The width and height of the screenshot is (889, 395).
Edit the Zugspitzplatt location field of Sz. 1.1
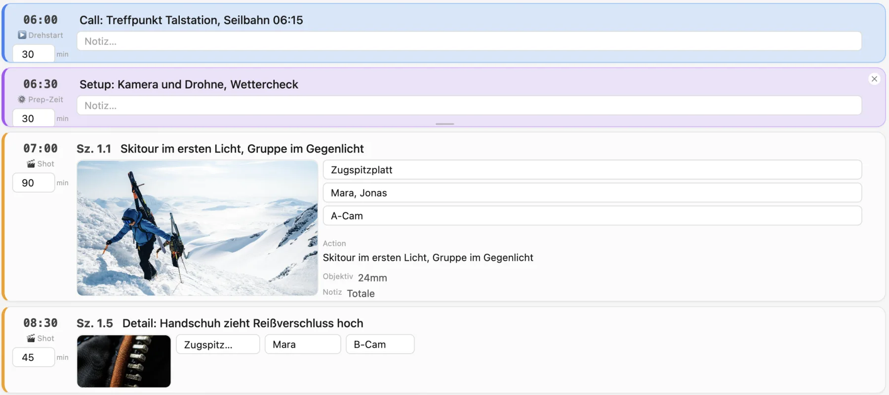click(x=592, y=170)
